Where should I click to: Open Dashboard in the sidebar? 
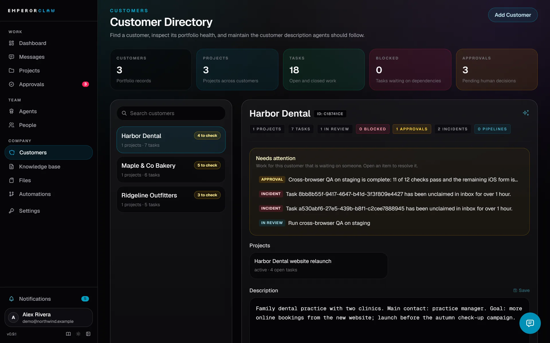point(49,43)
